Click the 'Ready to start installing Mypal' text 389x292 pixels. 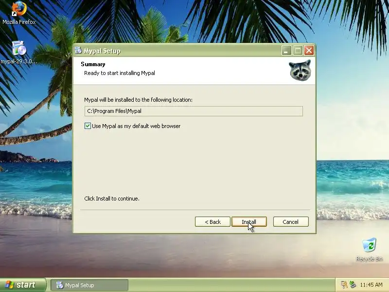tap(120, 73)
